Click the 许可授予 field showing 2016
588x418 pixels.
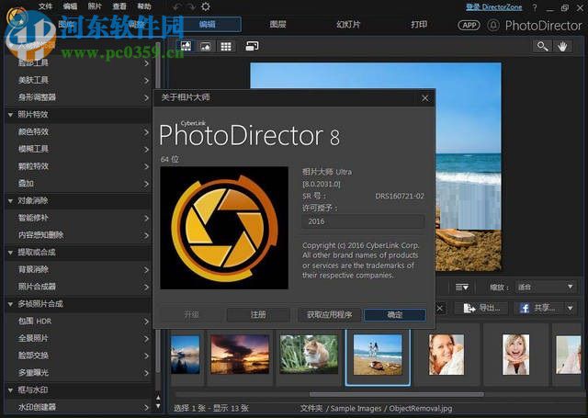363,221
